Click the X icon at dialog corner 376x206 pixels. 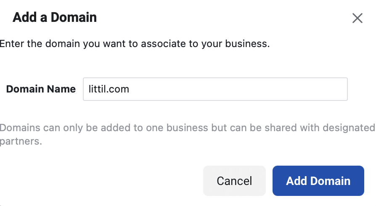357,18
